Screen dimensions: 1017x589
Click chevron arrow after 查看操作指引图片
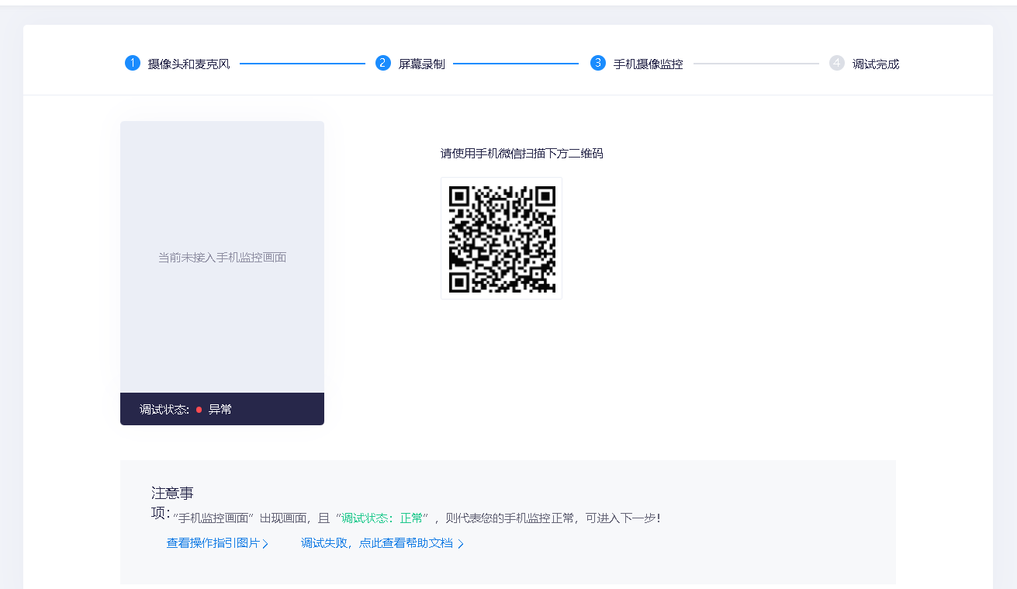coord(265,544)
